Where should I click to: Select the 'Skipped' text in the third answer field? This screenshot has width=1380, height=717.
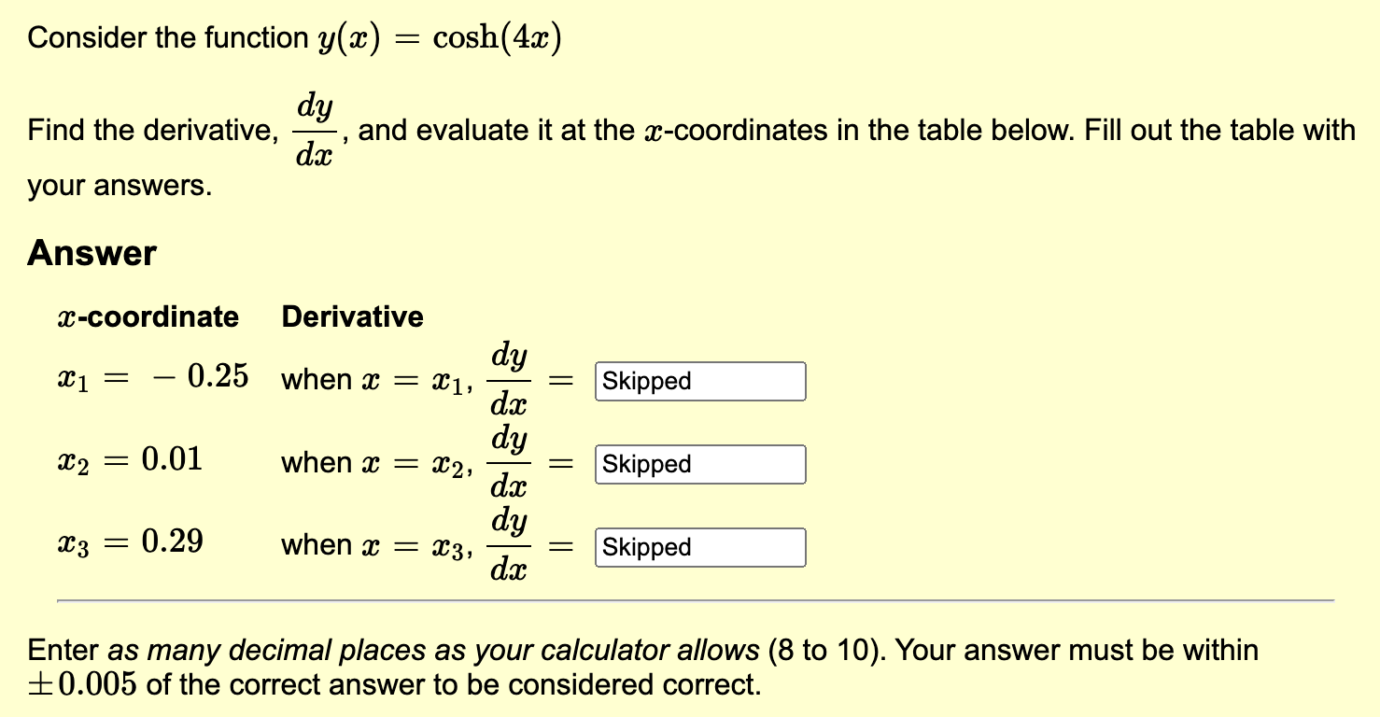[646, 547]
